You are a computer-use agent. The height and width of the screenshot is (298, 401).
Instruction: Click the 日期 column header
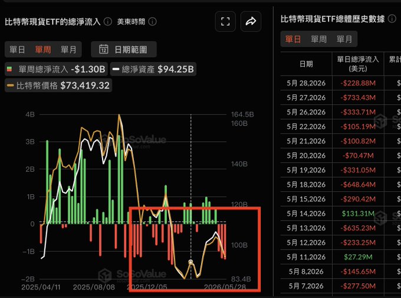tap(306, 64)
